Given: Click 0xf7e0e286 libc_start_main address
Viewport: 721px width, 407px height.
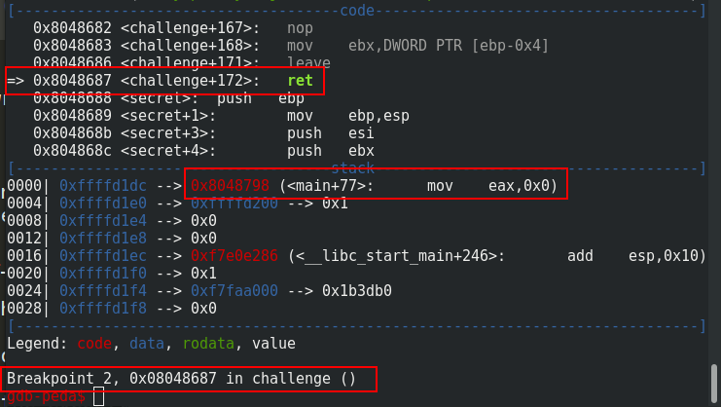Looking at the screenshot, I should [x=234, y=256].
